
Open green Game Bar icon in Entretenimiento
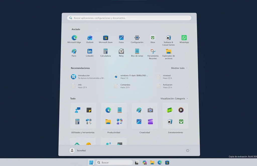[x=170, y=110]
